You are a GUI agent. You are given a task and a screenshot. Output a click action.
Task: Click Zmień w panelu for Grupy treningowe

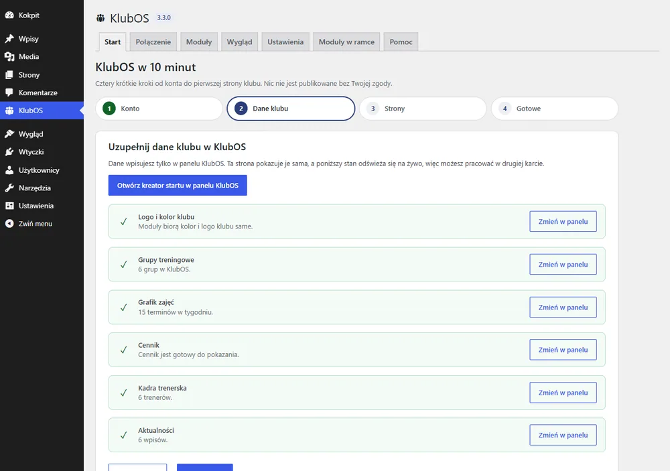coord(563,265)
